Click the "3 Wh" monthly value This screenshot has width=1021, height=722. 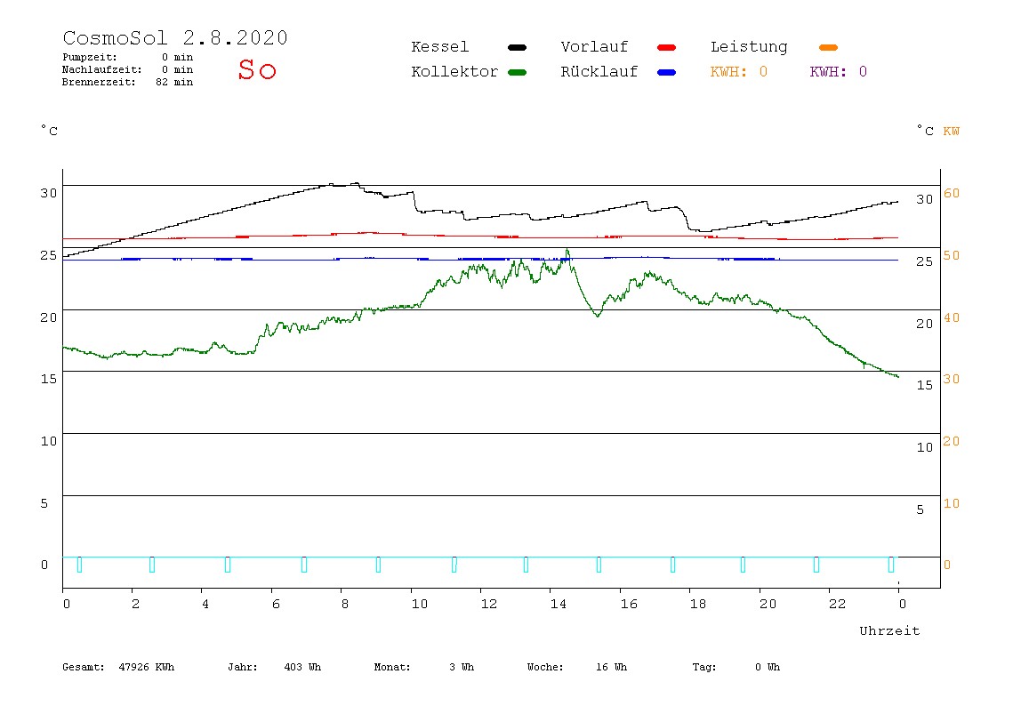[462, 667]
